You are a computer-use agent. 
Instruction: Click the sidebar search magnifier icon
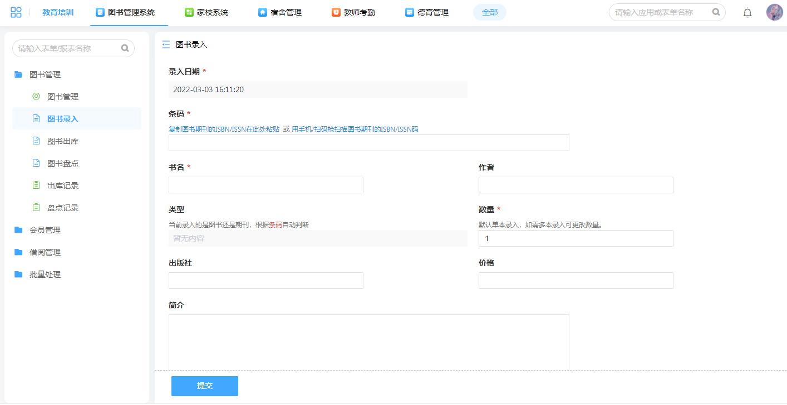[x=125, y=48]
